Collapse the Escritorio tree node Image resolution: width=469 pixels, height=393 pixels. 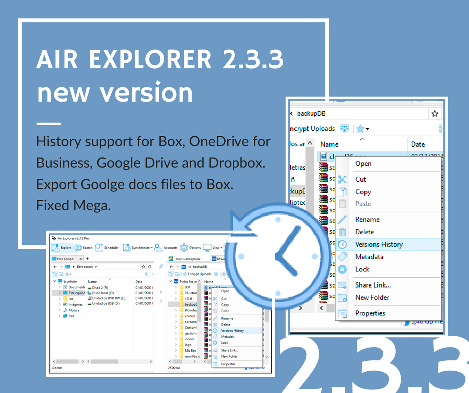54,281
